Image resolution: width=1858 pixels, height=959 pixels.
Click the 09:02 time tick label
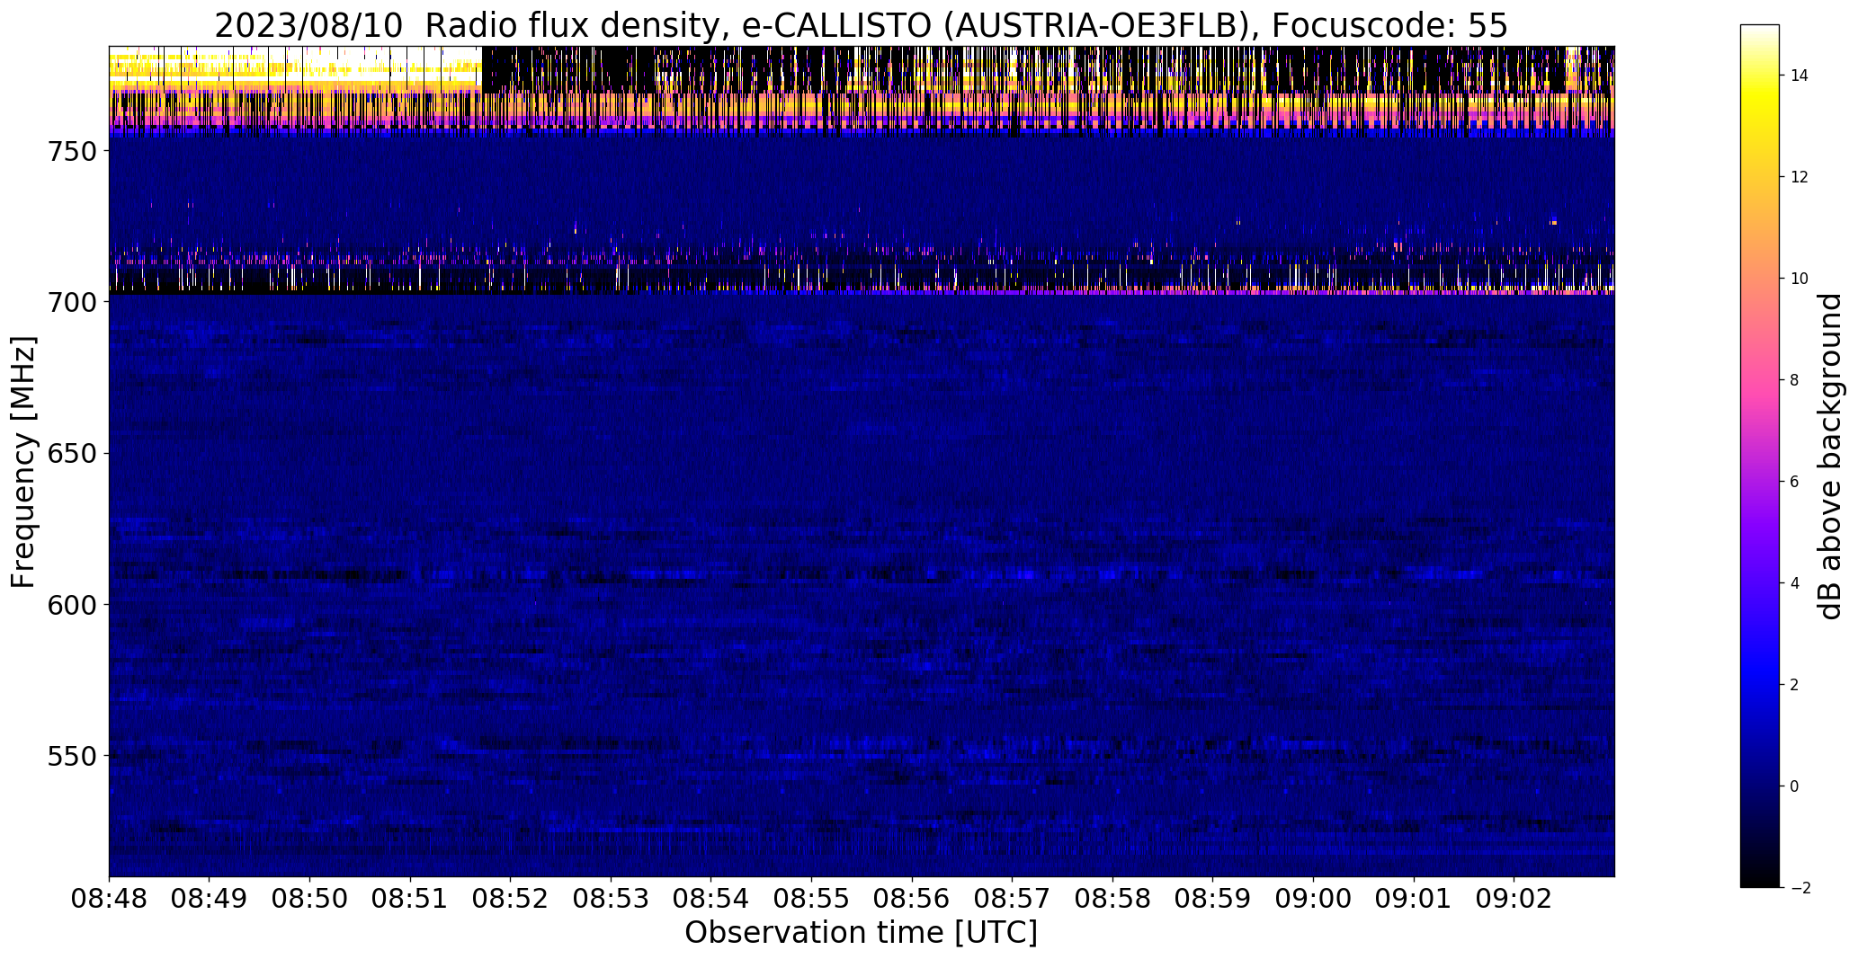tap(1514, 900)
